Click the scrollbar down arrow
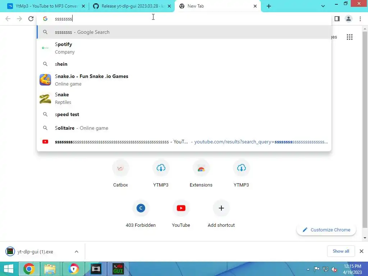 click(x=365, y=238)
